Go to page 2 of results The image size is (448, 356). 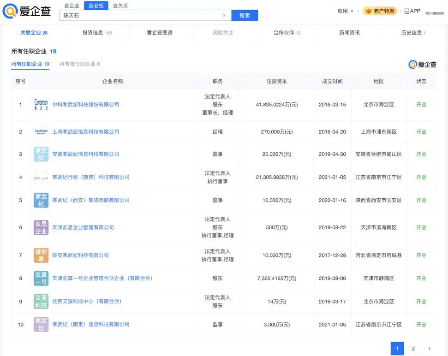click(x=413, y=349)
